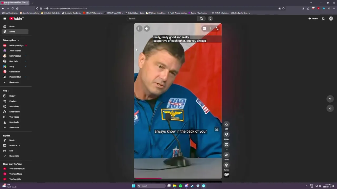Go to next Short with down arrow

point(330,108)
